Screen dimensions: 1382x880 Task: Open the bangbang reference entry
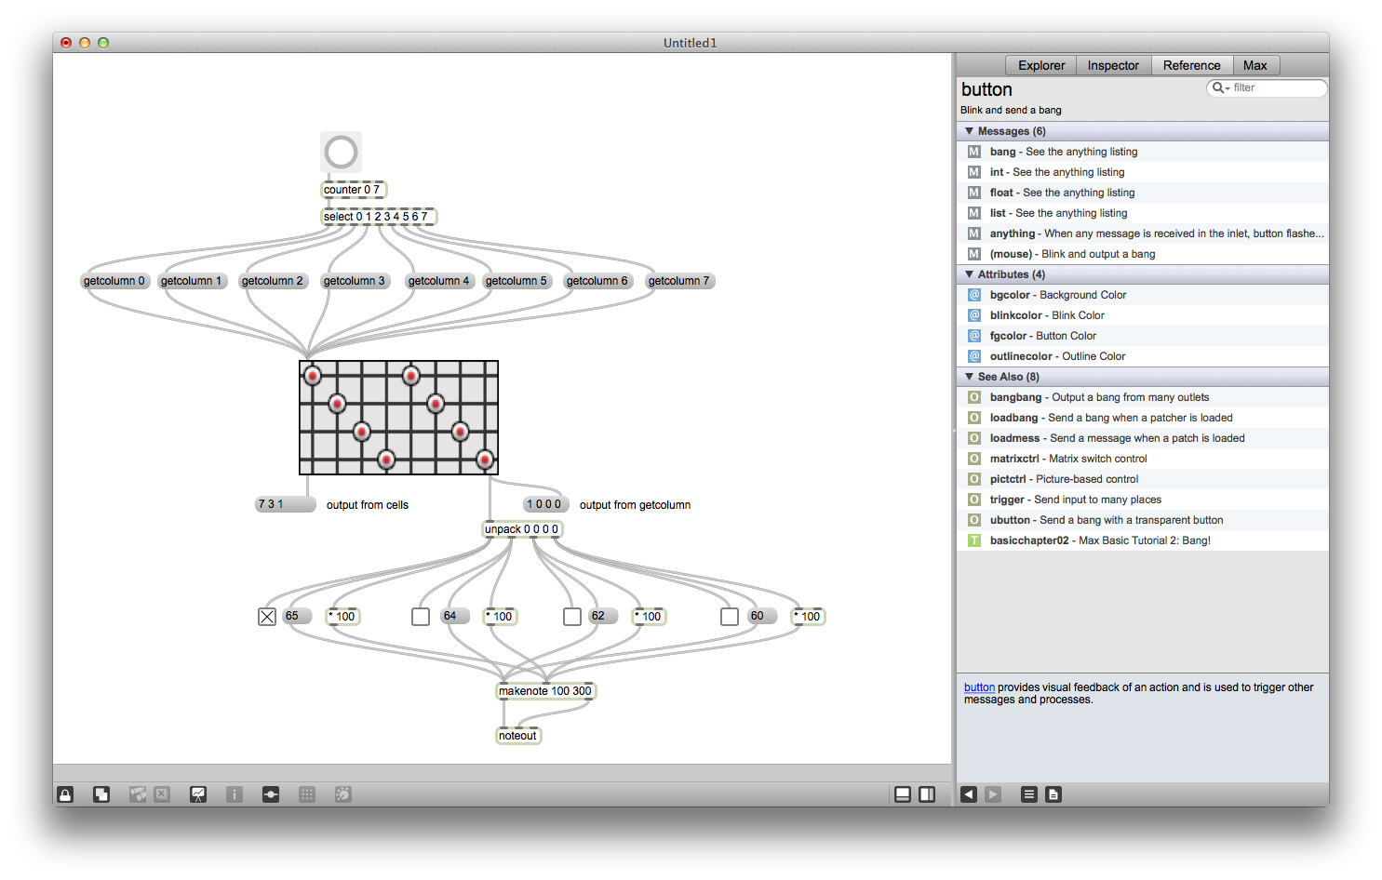click(x=1143, y=397)
